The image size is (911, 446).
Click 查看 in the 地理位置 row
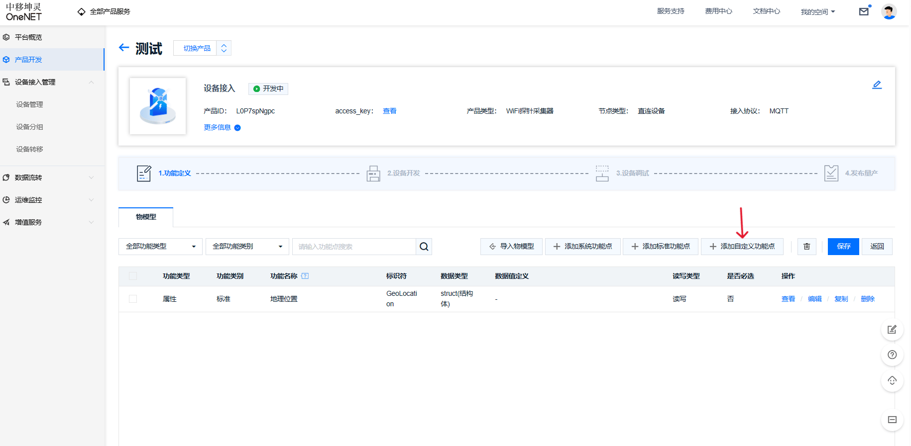tap(788, 299)
